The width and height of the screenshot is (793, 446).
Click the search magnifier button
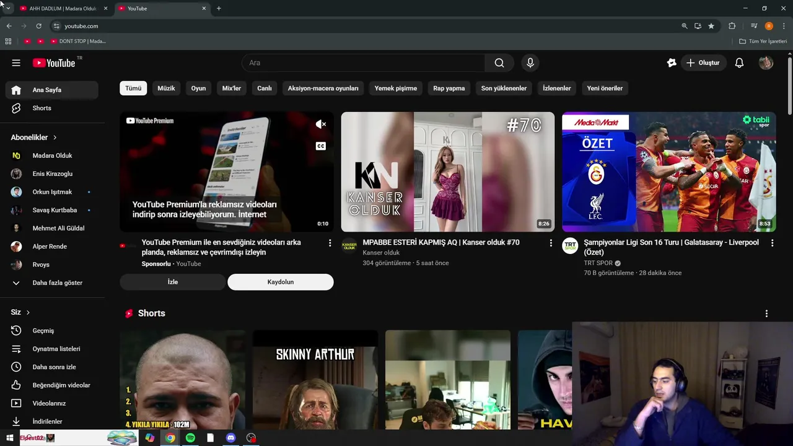click(x=499, y=63)
